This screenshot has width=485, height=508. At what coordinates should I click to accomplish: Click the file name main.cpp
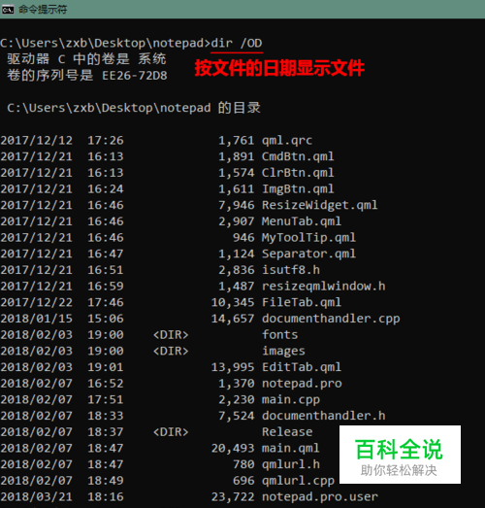(291, 400)
